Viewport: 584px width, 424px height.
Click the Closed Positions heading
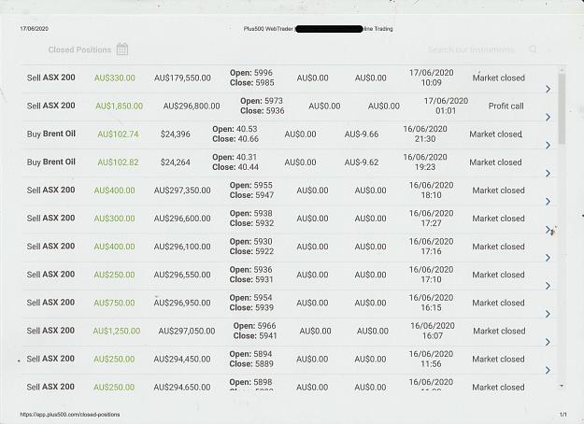(x=79, y=49)
